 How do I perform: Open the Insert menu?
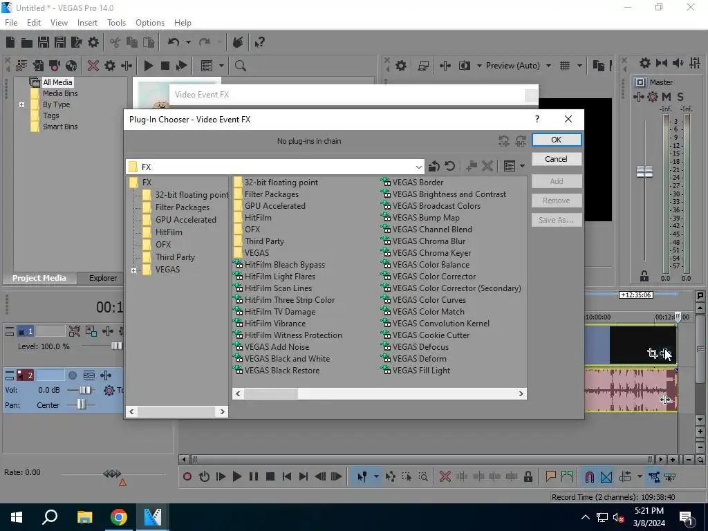pyautogui.click(x=87, y=23)
